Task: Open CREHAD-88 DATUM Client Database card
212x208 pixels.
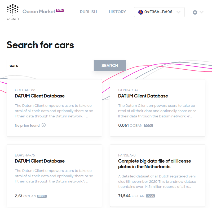Action: pyautogui.click(x=54, y=108)
